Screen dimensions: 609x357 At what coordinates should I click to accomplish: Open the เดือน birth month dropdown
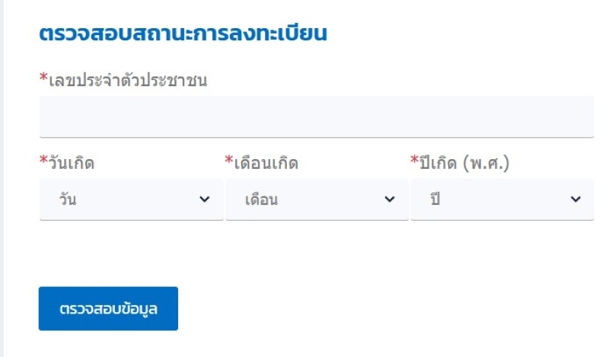pos(317,199)
